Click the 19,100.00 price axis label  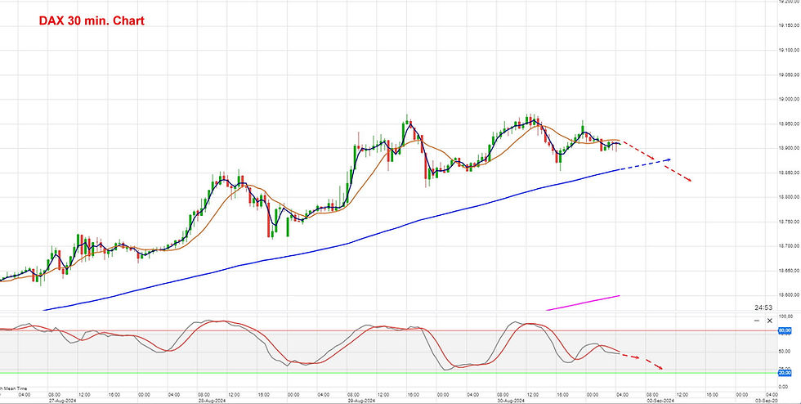788,50
